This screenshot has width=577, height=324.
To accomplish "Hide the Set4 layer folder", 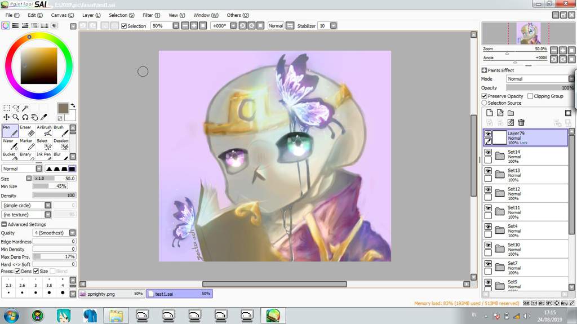I will tap(488, 227).
